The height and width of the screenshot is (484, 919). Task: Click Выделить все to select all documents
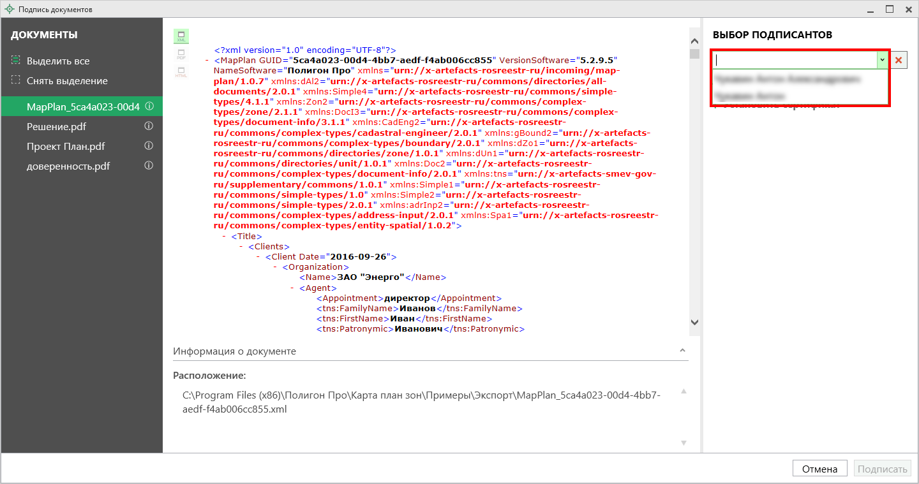pyautogui.click(x=57, y=61)
